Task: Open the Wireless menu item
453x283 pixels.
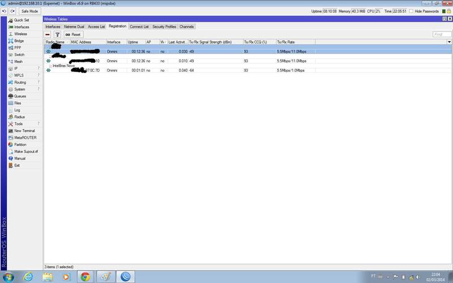Action: point(20,34)
